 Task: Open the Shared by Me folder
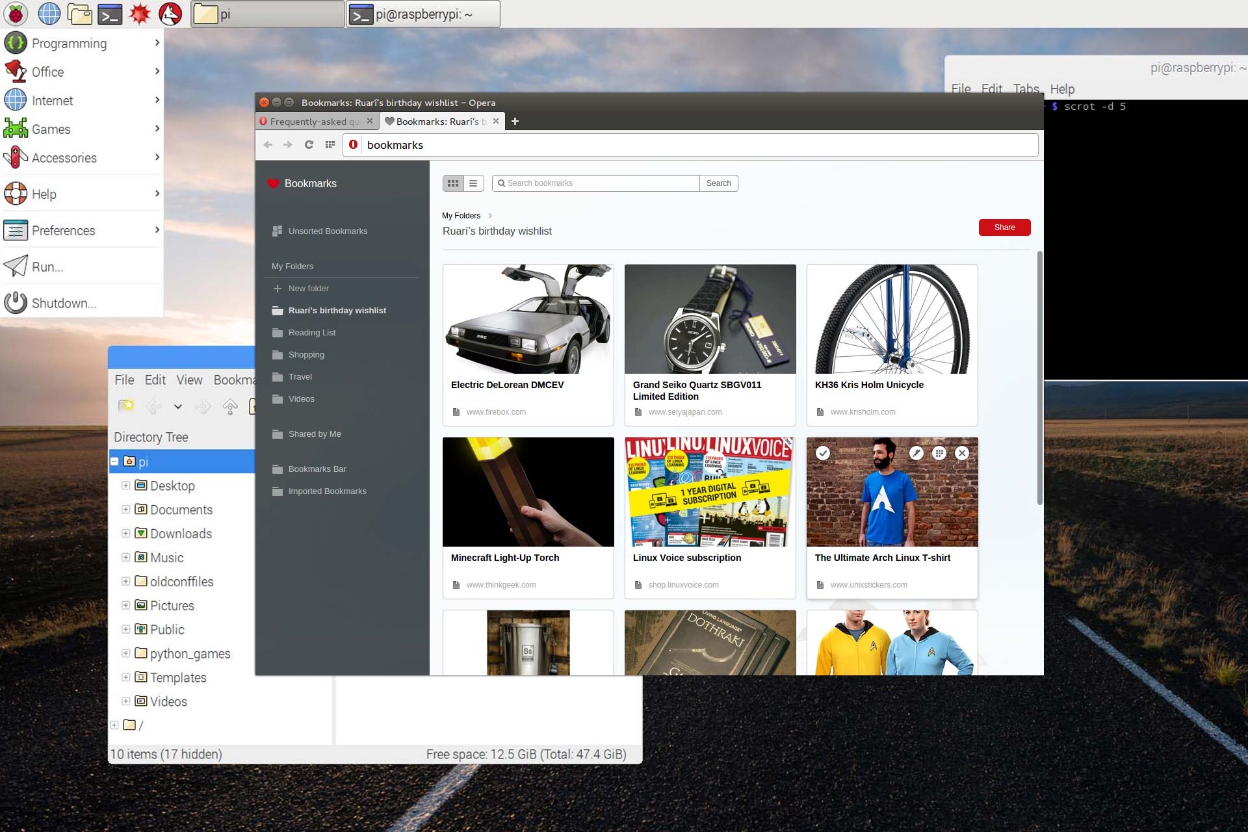pos(306,434)
